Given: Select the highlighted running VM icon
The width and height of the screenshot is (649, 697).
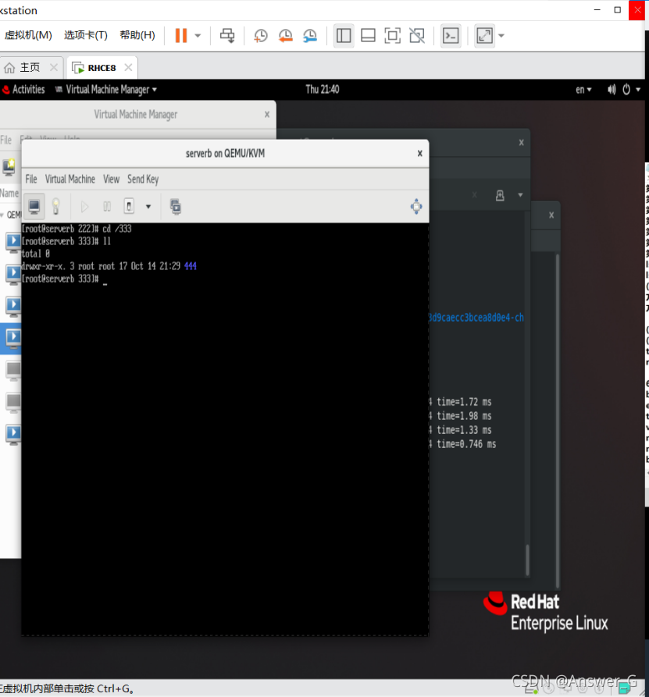Looking at the screenshot, I should coord(13,338).
